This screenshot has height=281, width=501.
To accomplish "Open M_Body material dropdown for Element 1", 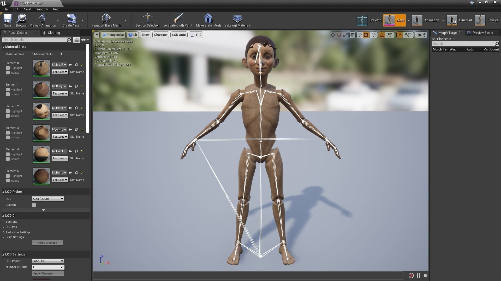I will [x=59, y=86].
